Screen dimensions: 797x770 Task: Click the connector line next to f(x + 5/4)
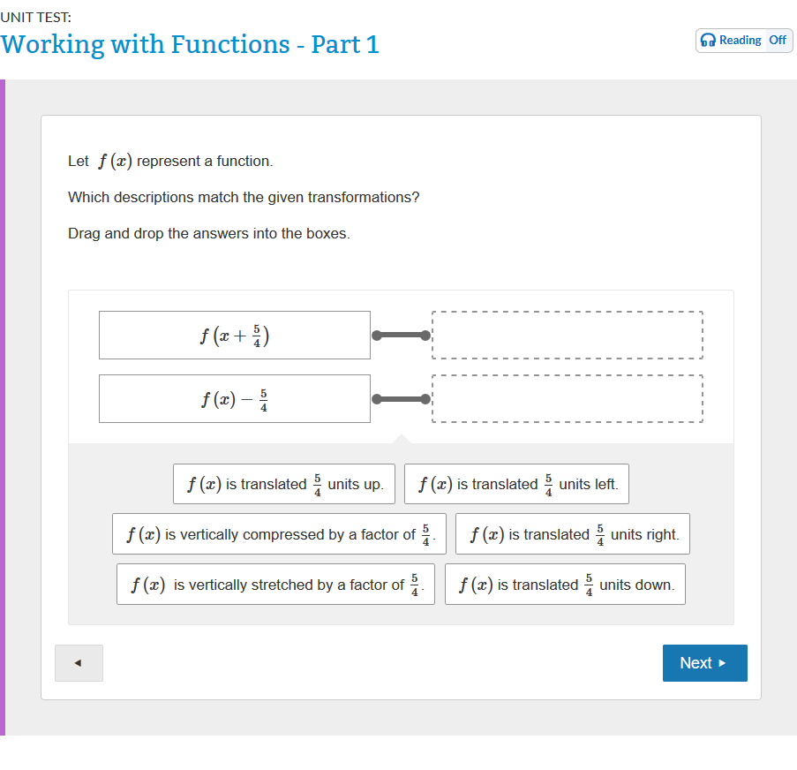click(x=401, y=336)
